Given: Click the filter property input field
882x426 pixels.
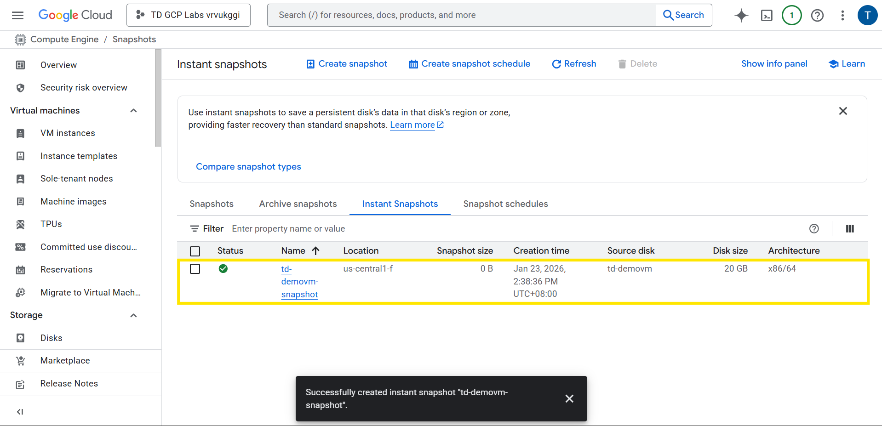Looking at the screenshot, I should pos(506,228).
